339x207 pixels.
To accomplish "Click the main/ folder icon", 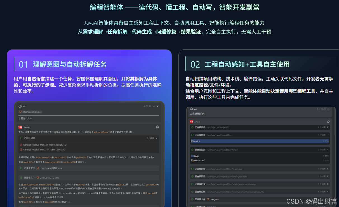I will point(192,141).
